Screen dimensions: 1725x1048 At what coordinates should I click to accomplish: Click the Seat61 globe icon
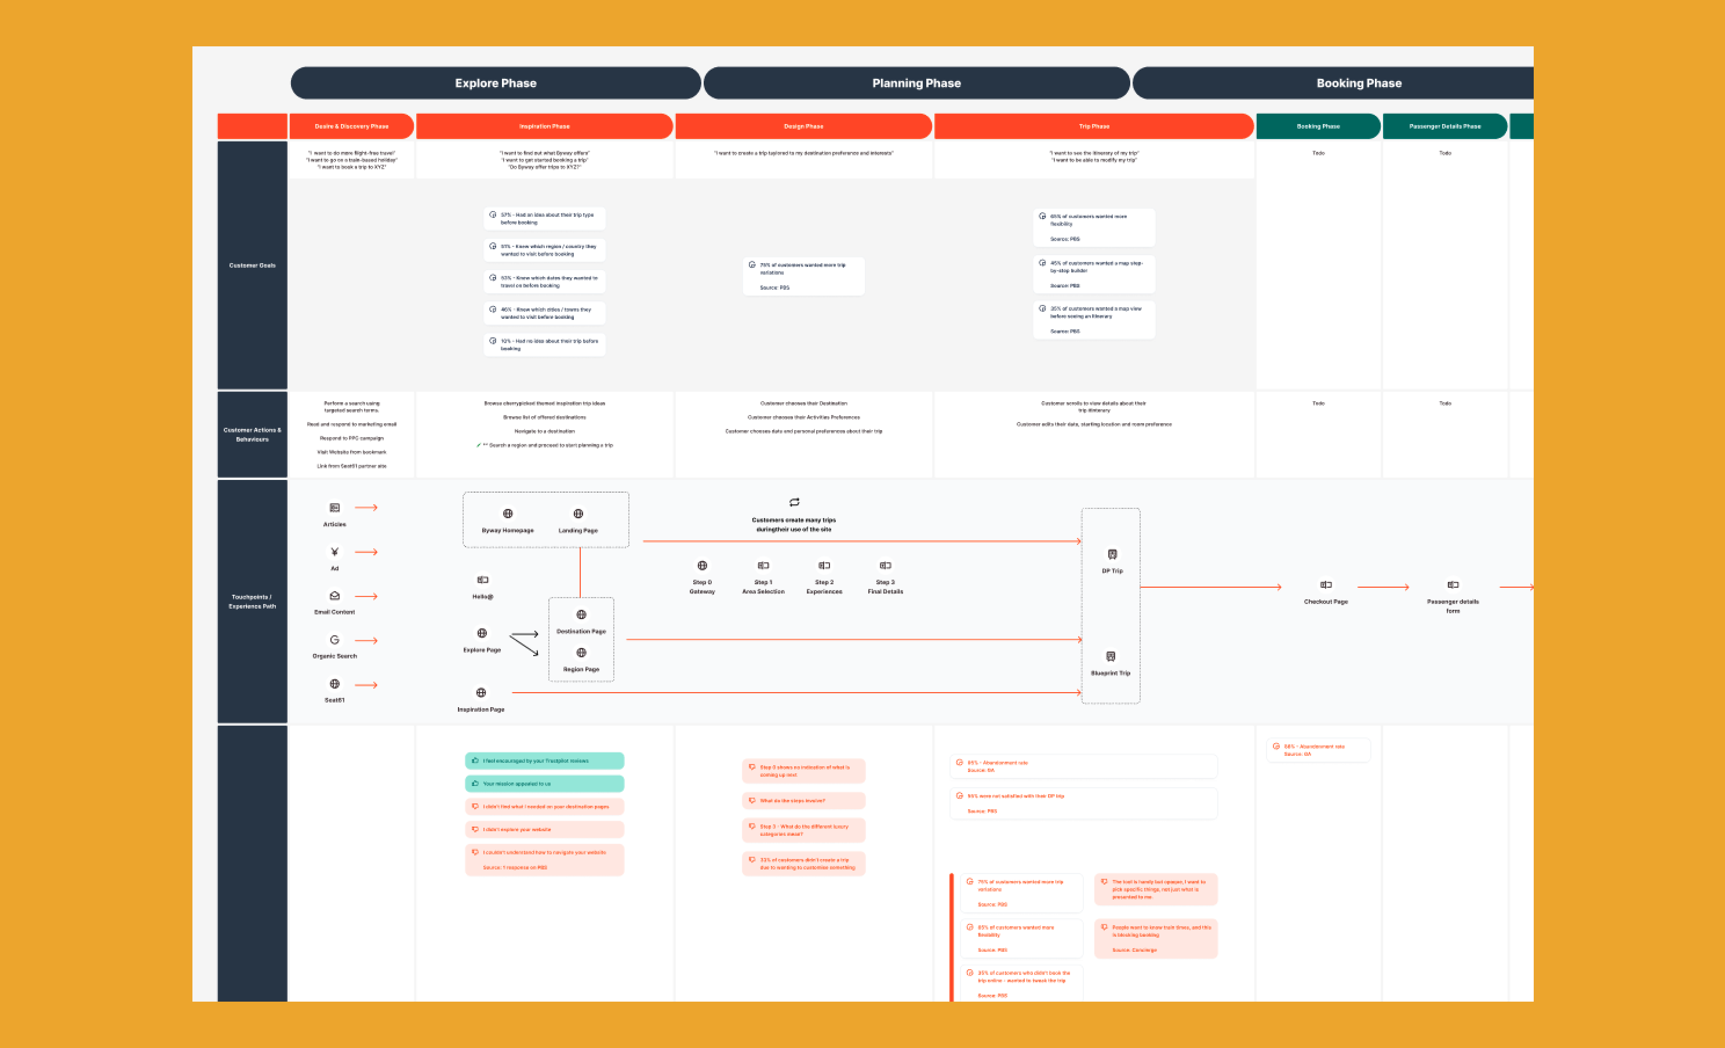334,684
